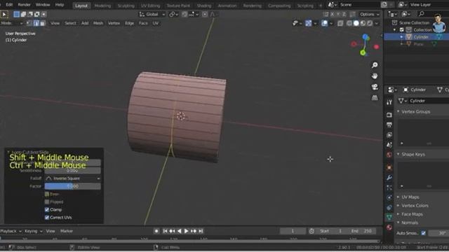Choose solid viewport shading sphere
The image size is (449, 252).
(x=356, y=23)
